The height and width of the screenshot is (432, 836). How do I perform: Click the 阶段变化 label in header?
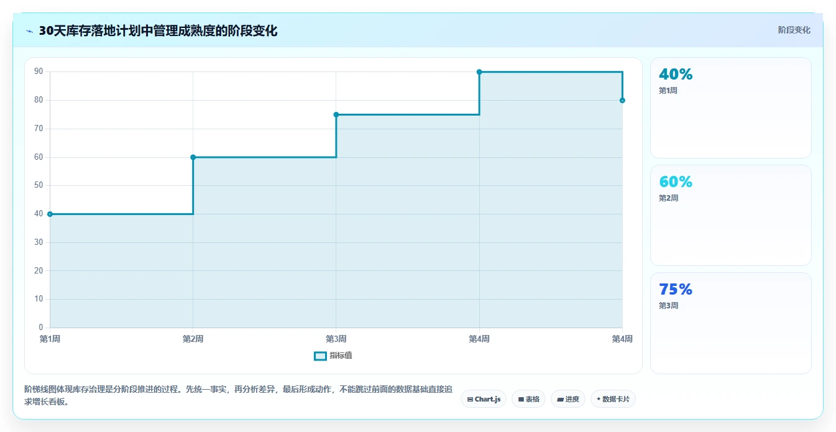794,30
